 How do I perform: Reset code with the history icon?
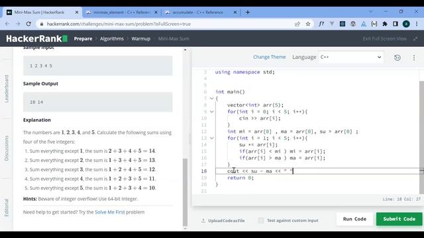tap(397, 58)
